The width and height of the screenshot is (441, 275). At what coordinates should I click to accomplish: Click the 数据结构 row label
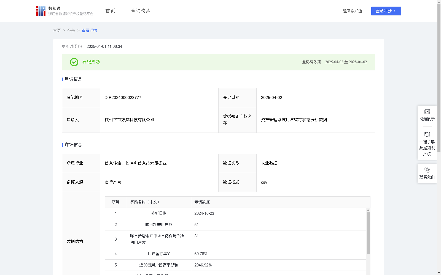click(75, 242)
